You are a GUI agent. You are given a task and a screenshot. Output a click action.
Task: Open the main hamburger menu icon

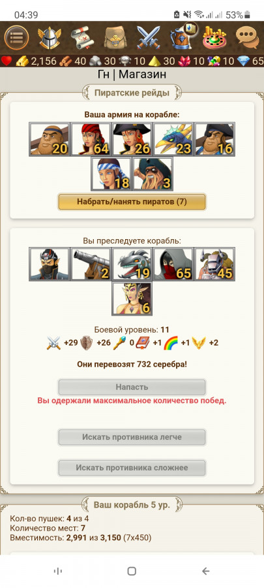[16, 37]
